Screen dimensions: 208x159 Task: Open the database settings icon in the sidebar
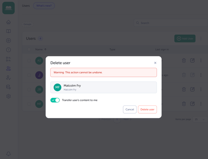tap(8, 87)
